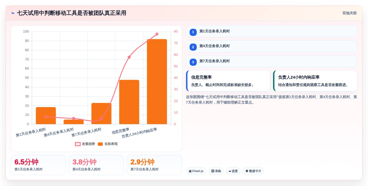Viewport: 368px width, 186px height.
Task: Click the 3.8分钟 stat value
Action: coord(84,162)
